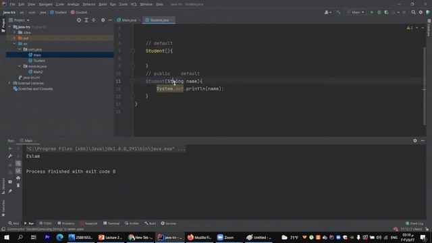Expand the out folder
The height and width of the screenshot is (243, 432).
(15, 38)
